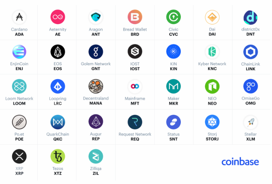Open the ChainLink LINK hexagon icon
The height and width of the screenshot is (184, 272).
(251, 52)
